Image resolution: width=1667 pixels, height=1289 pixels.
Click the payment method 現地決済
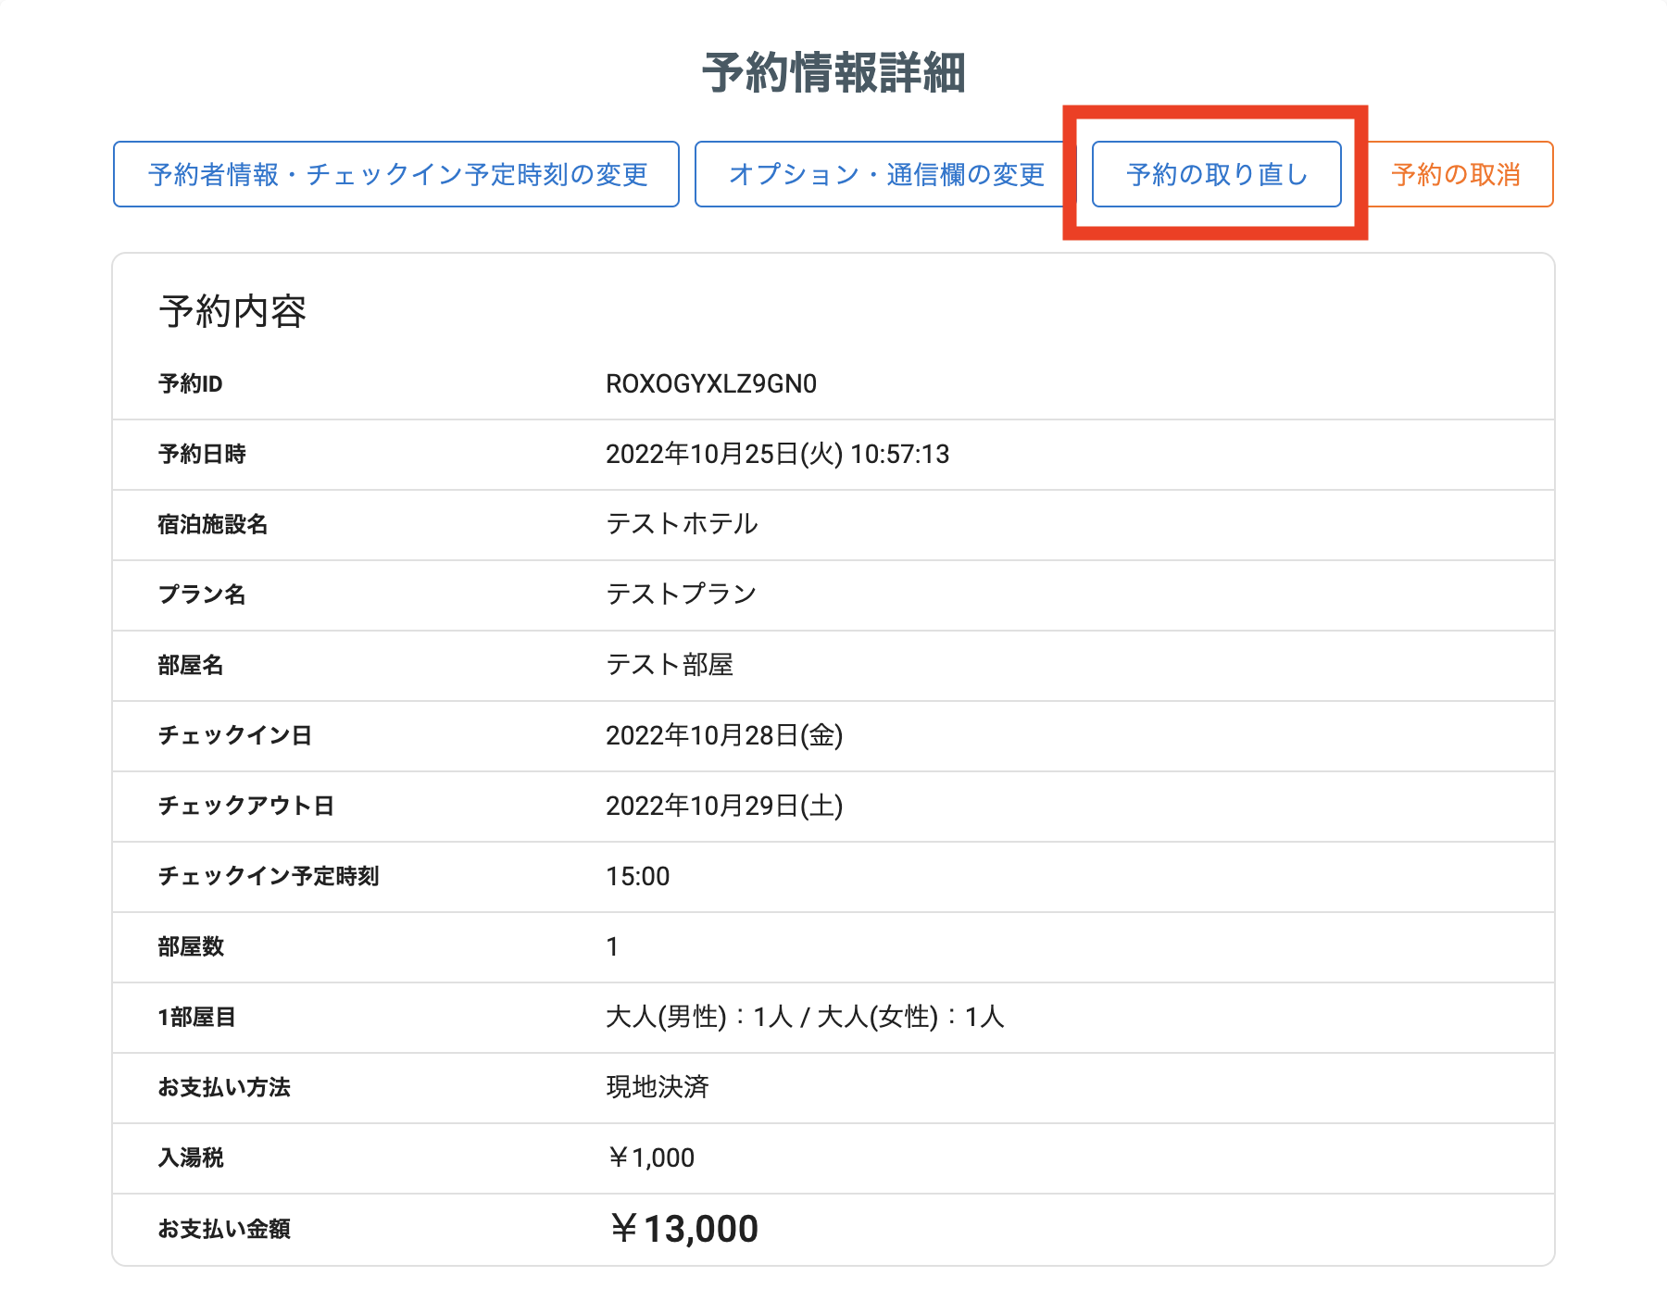658,1087
